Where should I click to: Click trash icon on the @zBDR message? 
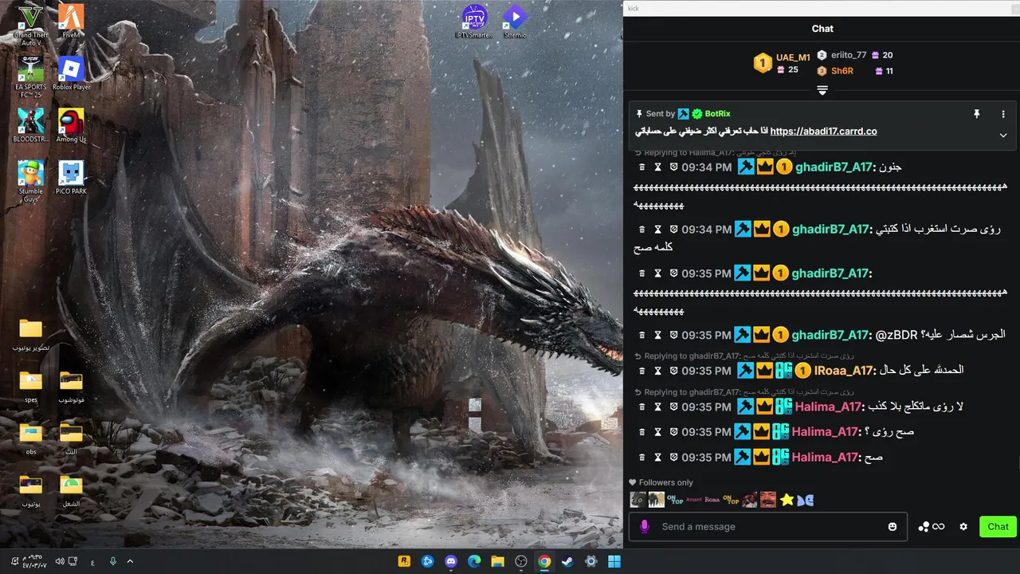pos(642,335)
